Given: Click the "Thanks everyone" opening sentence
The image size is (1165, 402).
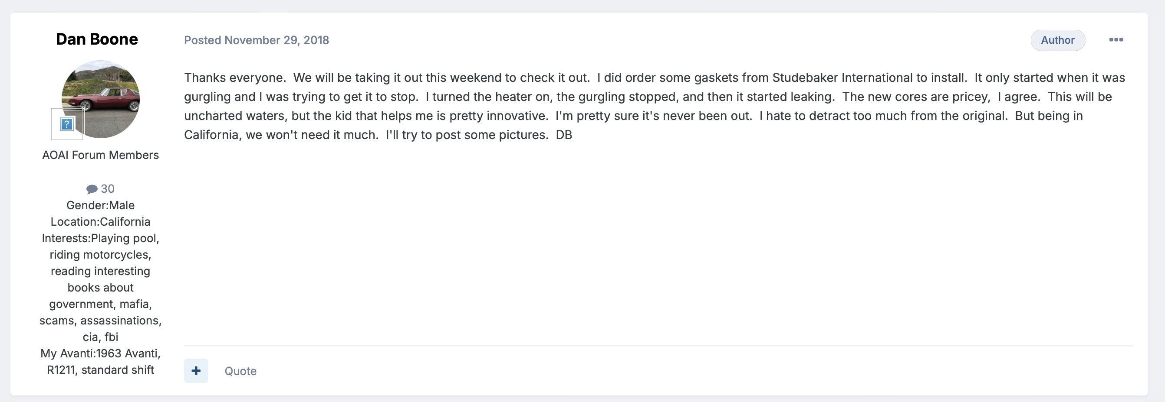Looking at the screenshot, I should 235,78.
